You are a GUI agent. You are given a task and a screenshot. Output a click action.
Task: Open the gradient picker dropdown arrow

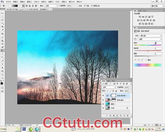(x=18, y=6)
